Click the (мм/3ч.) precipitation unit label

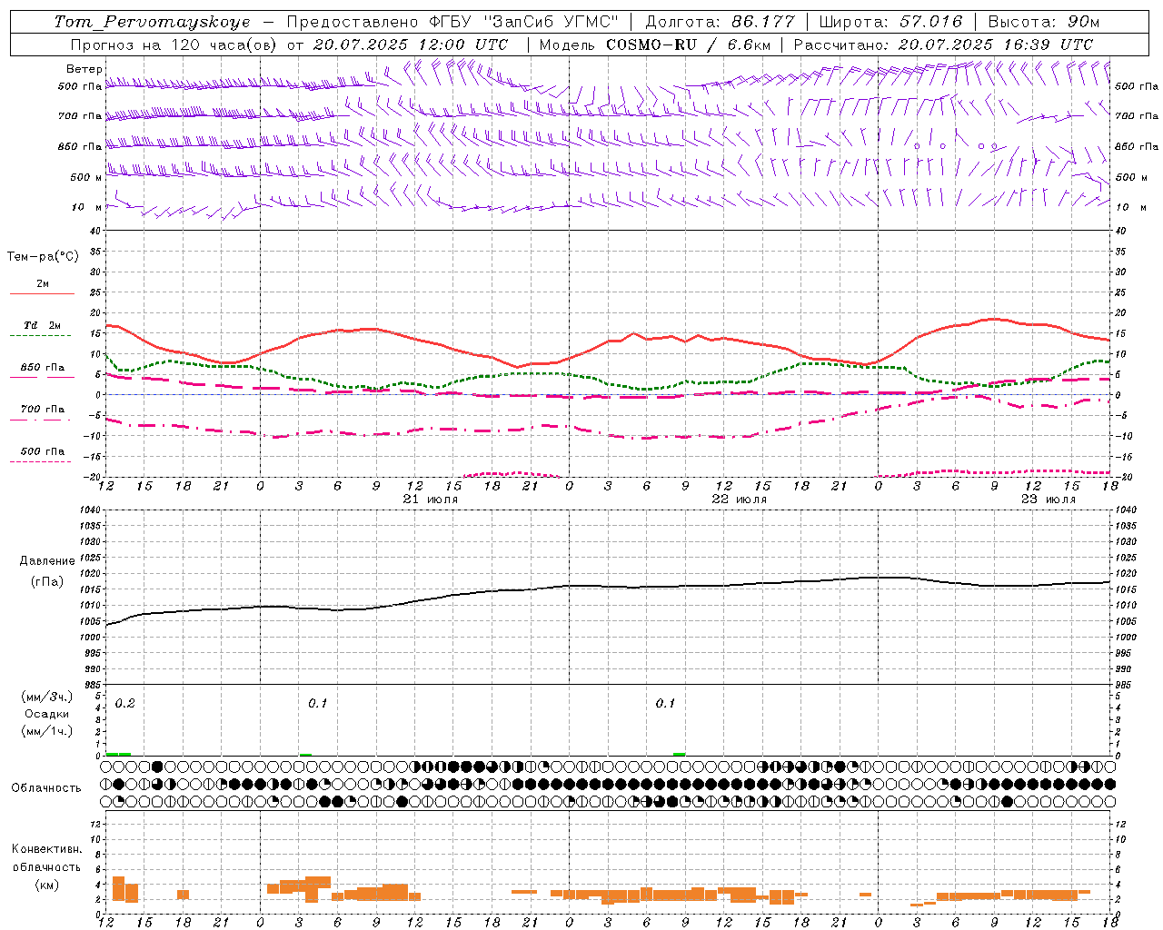pyautogui.click(x=47, y=697)
